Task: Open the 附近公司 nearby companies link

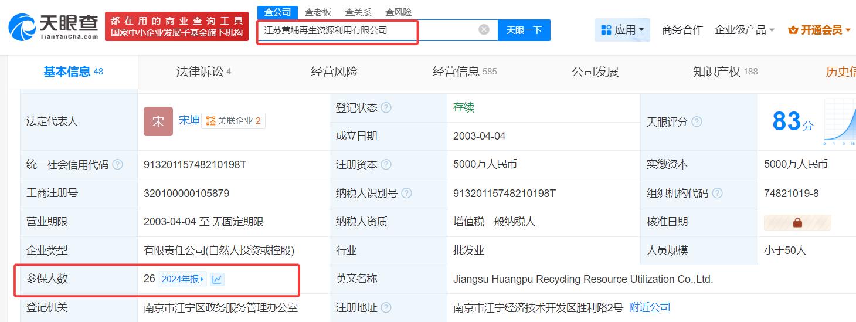Action: [x=650, y=307]
